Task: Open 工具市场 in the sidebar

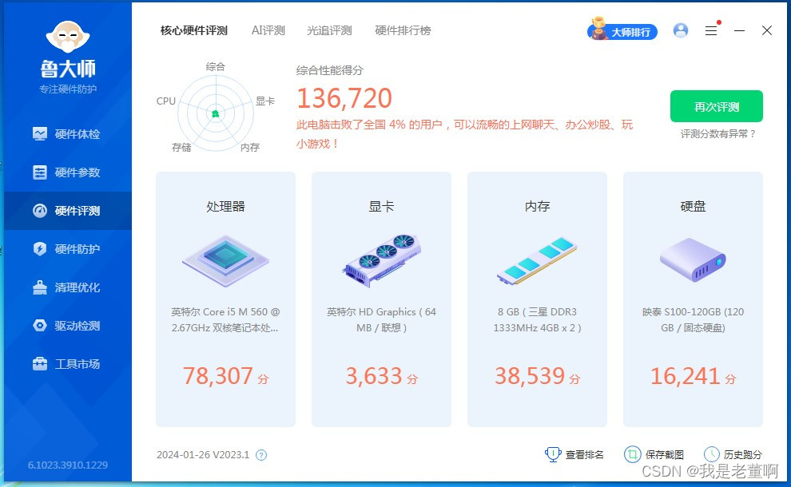Action: click(x=67, y=364)
